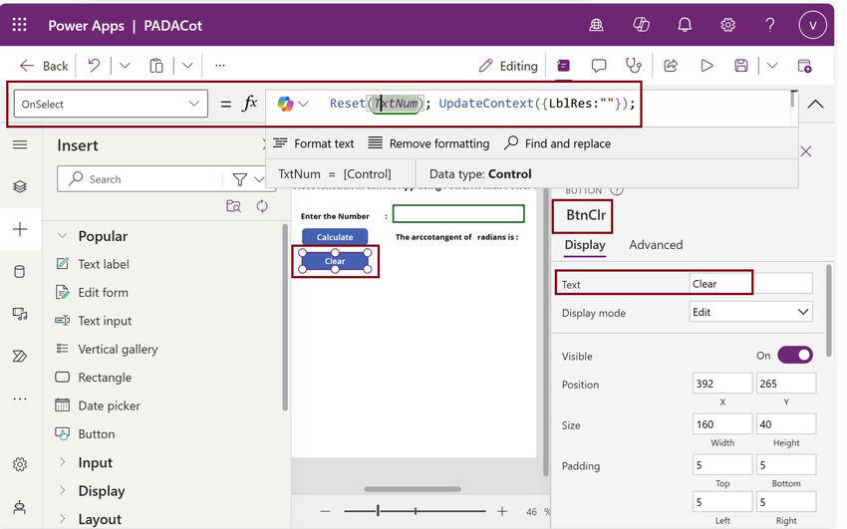Expand the undo dropdown arrow

click(125, 66)
